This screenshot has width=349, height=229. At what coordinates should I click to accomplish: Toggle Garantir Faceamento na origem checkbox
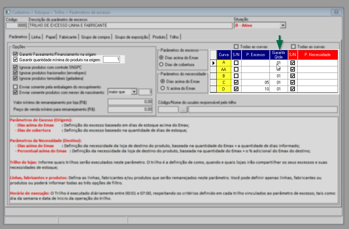[15, 54]
